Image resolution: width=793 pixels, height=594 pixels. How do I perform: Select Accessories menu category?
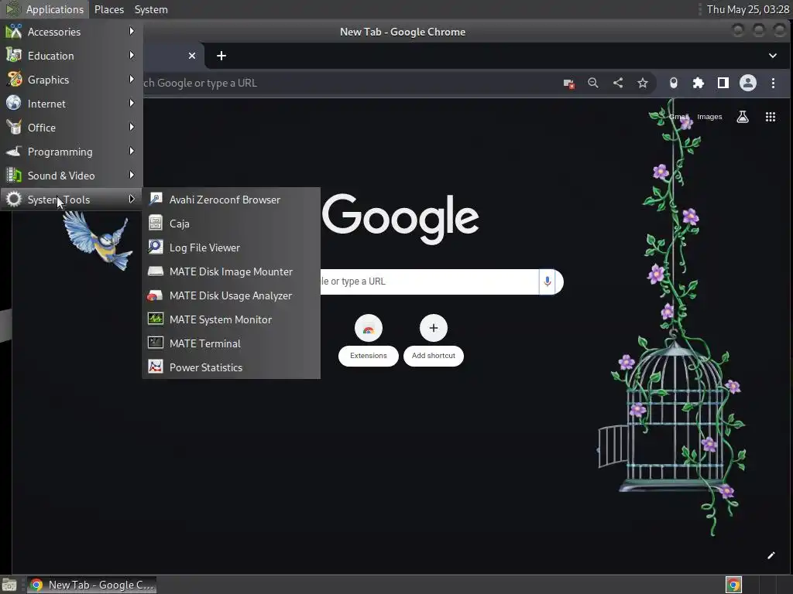(x=71, y=31)
